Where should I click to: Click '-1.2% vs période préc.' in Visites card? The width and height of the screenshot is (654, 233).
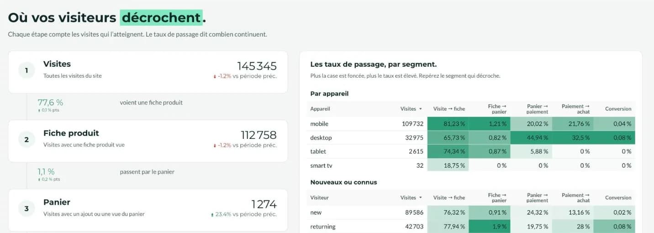[245, 76]
